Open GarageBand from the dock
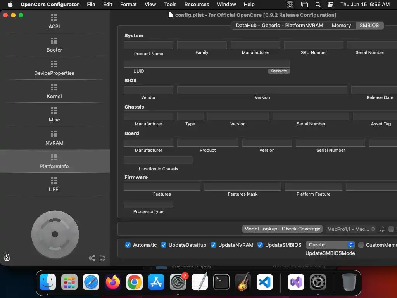Viewport: 397px width, 298px height. (x=243, y=282)
